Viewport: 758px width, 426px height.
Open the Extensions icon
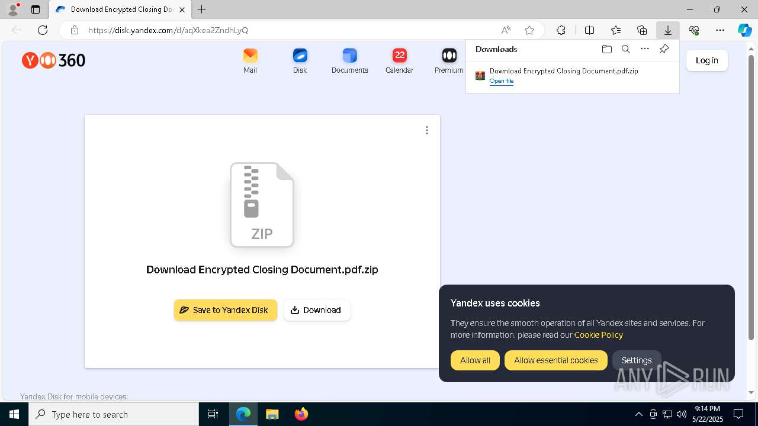click(x=561, y=30)
